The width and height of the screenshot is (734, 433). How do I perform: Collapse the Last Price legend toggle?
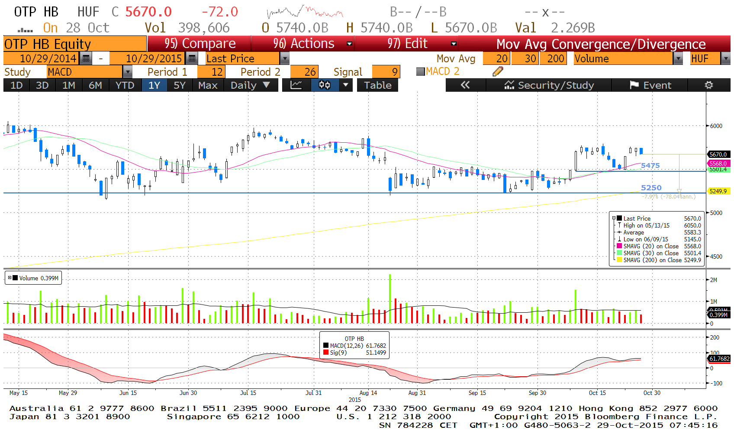(614, 218)
